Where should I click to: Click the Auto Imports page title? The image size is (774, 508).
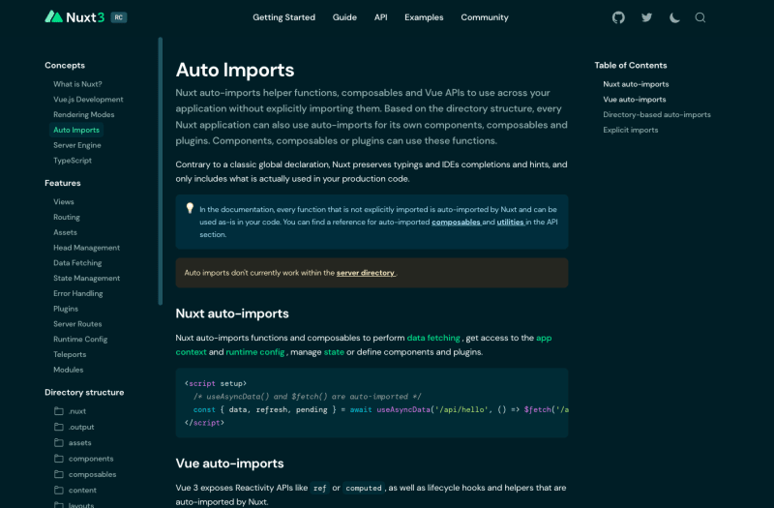coord(235,70)
